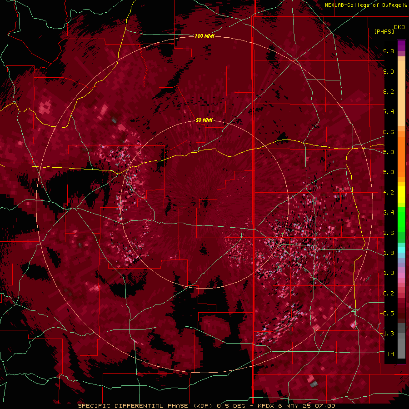Click the 6.6 legend value

[389, 132]
